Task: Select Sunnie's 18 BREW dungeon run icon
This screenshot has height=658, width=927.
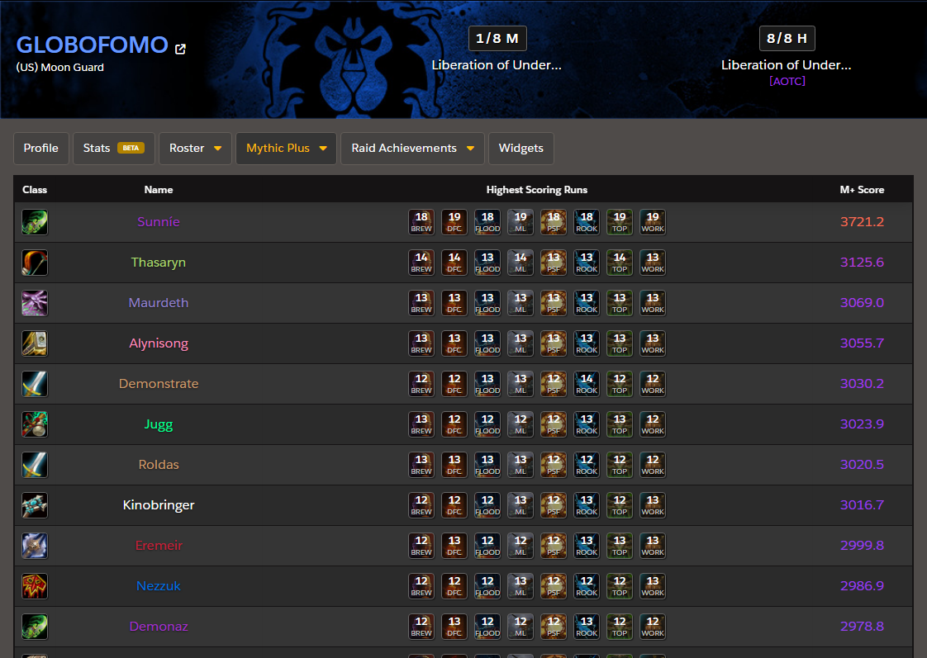Action: 421,222
